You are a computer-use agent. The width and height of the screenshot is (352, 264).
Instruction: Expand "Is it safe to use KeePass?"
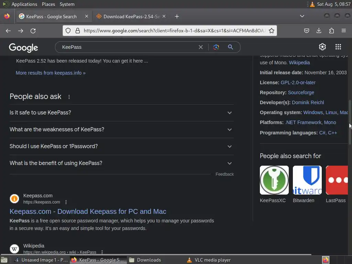tap(121, 113)
